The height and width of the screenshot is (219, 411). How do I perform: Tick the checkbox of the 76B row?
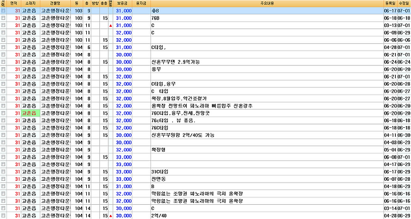(3, 18)
